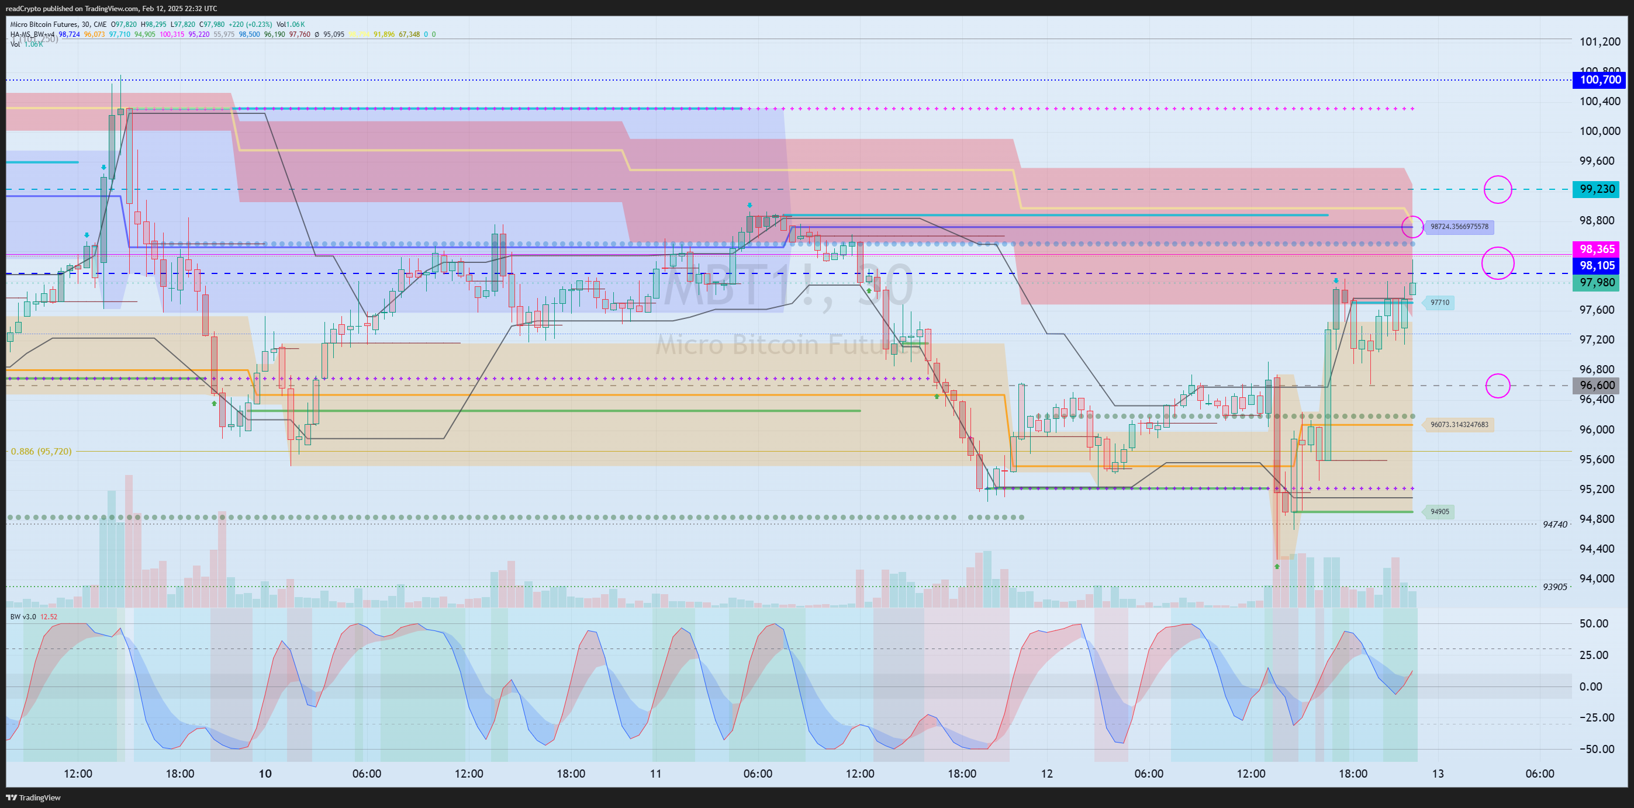Select the Micro Bitcoin Futures, 30, CME title
Screen dimensions: 1634x808
(x=58, y=24)
